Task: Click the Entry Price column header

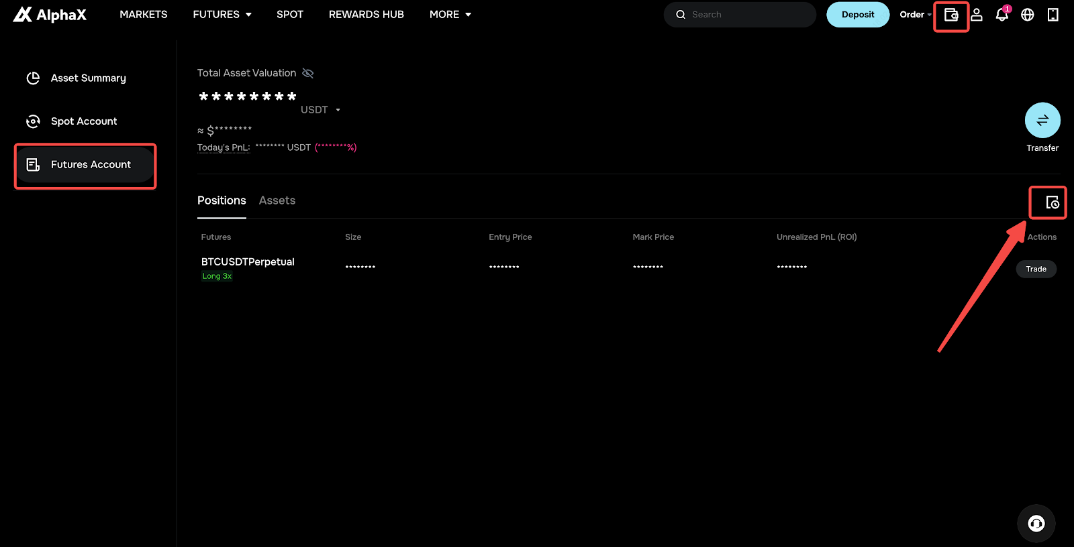Action: tap(510, 237)
